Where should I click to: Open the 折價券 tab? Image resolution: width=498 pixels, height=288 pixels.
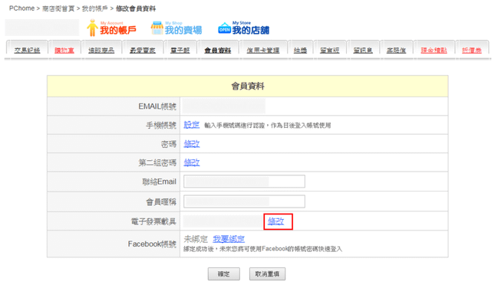[x=472, y=50]
